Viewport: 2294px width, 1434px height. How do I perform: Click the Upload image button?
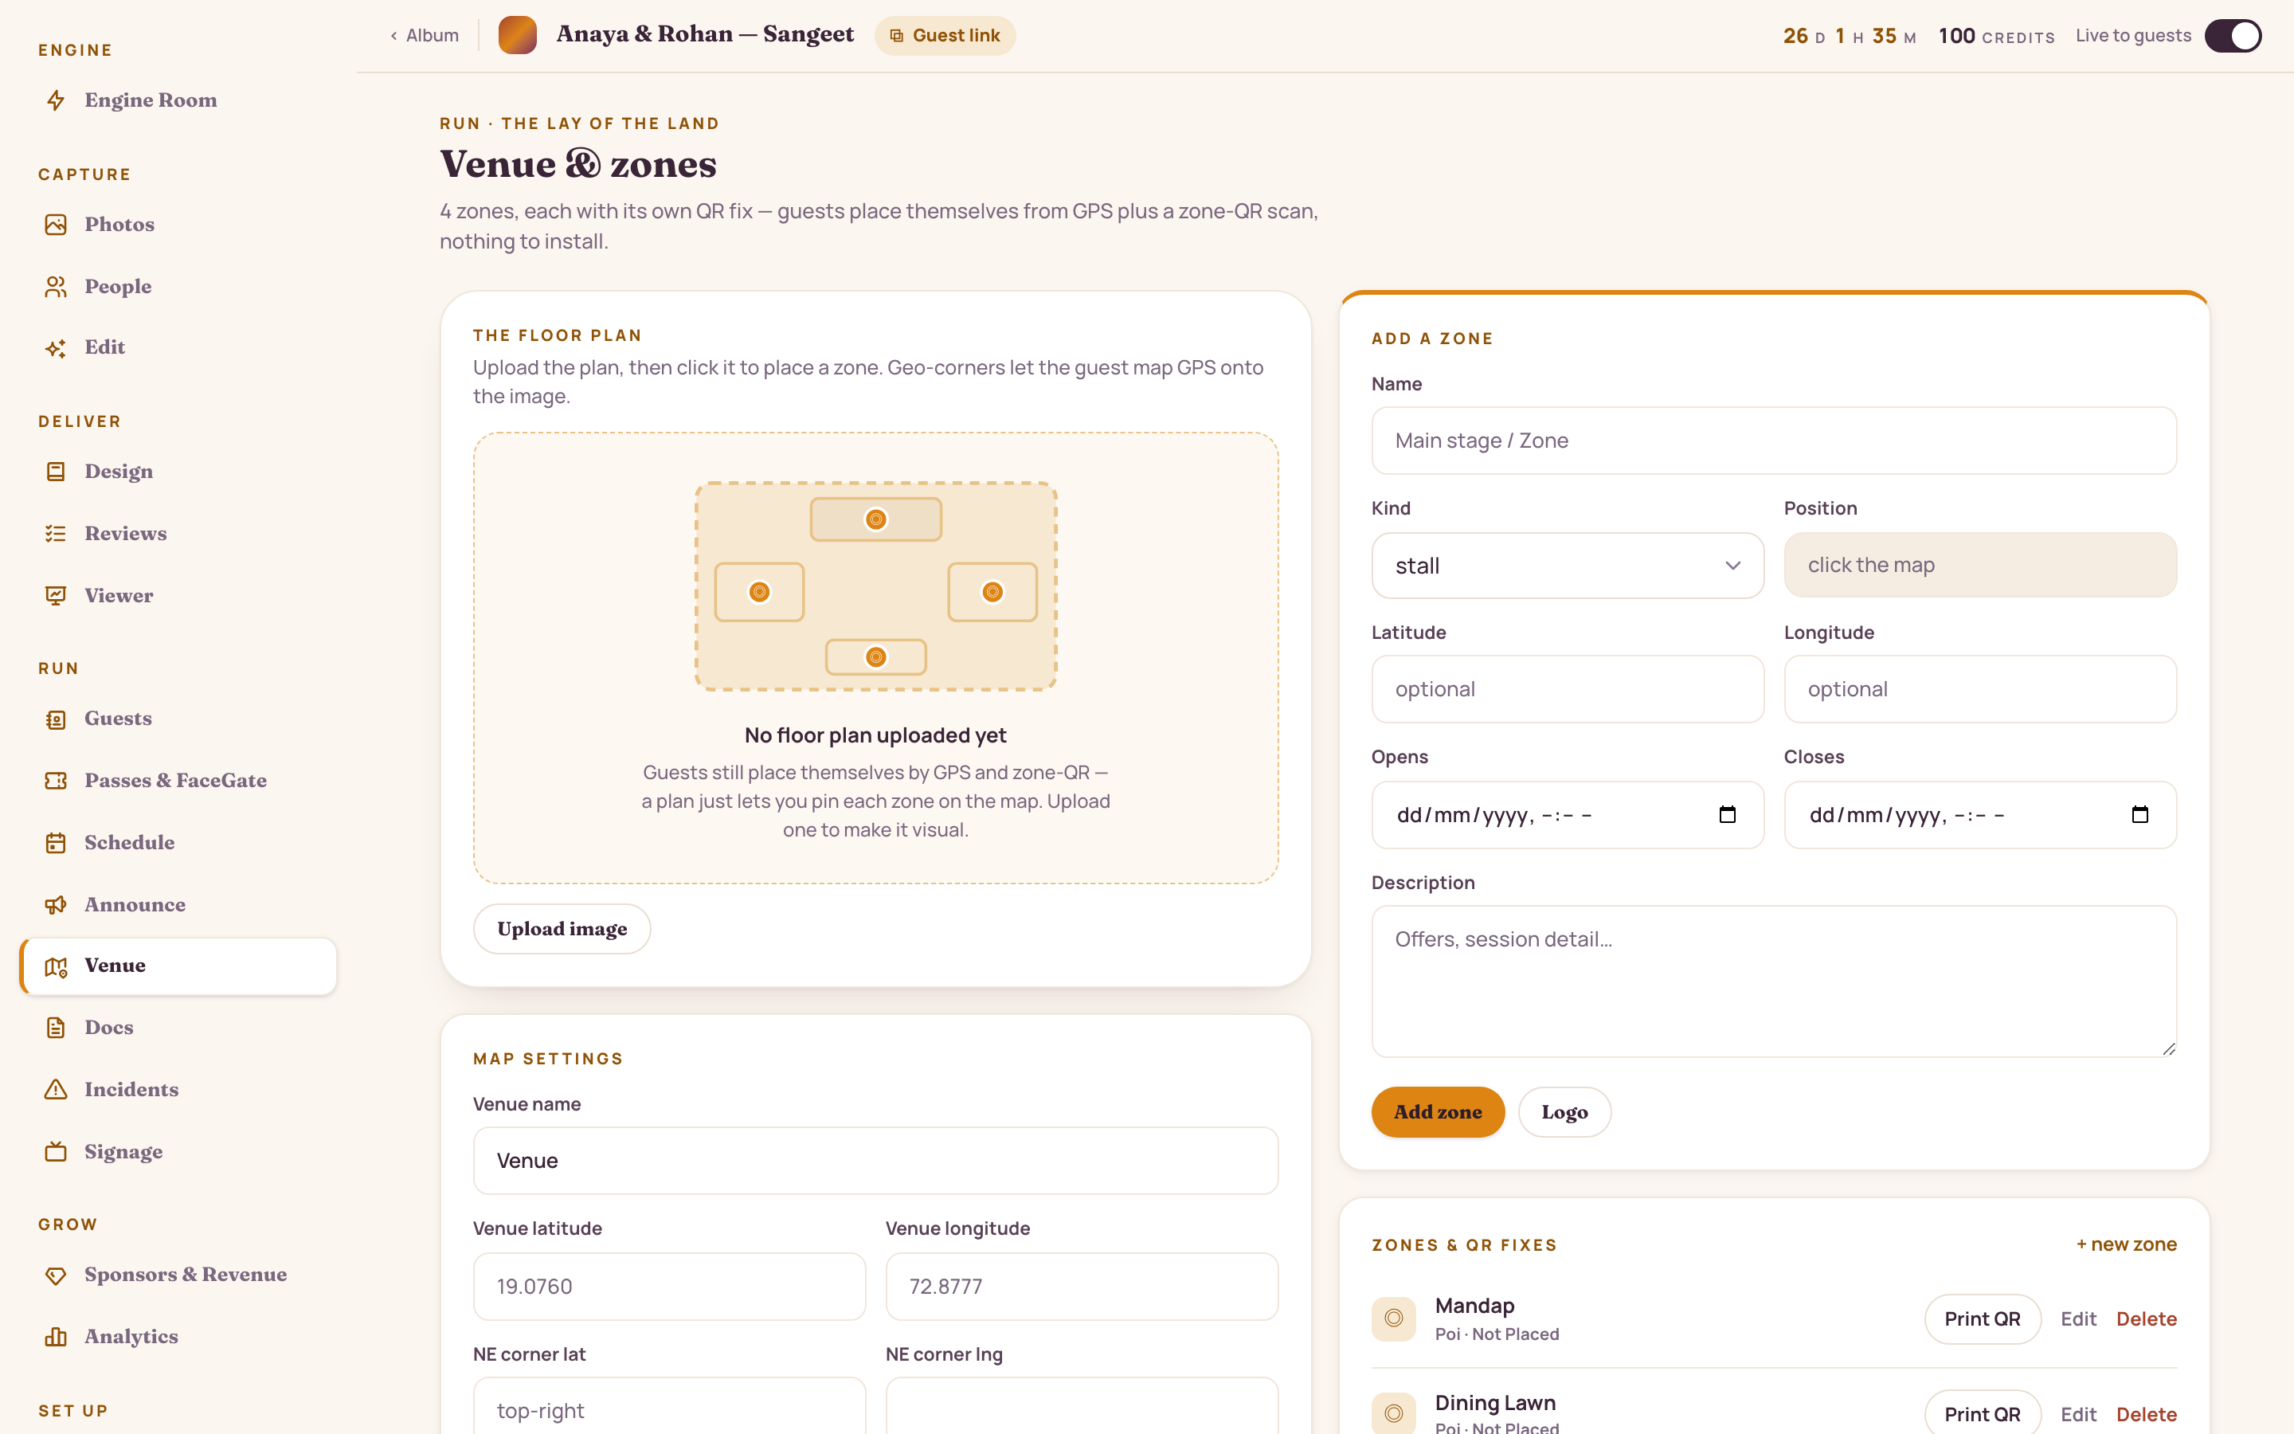click(x=562, y=928)
